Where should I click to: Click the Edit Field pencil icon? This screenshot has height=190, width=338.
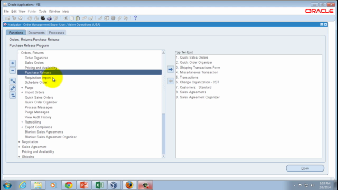(x=100, y=18)
